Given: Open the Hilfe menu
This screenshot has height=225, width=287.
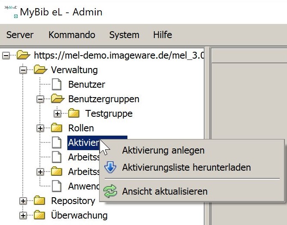Looking at the screenshot, I should 163,35.
